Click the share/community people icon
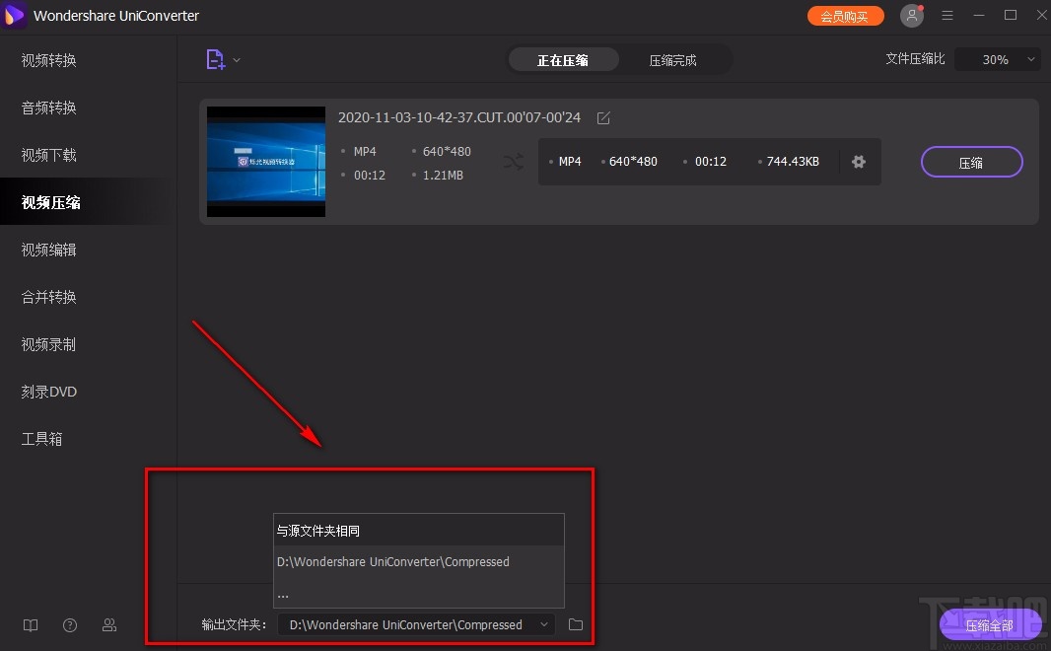1051x651 pixels. click(x=108, y=624)
